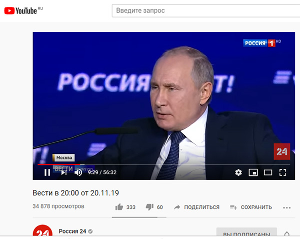Seek along the red video progress bar

(x=164, y=164)
